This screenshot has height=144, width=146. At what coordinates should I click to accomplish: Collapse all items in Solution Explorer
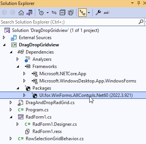tap(62, 13)
